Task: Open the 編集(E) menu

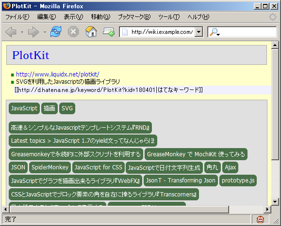Action: click(x=47, y=17)
